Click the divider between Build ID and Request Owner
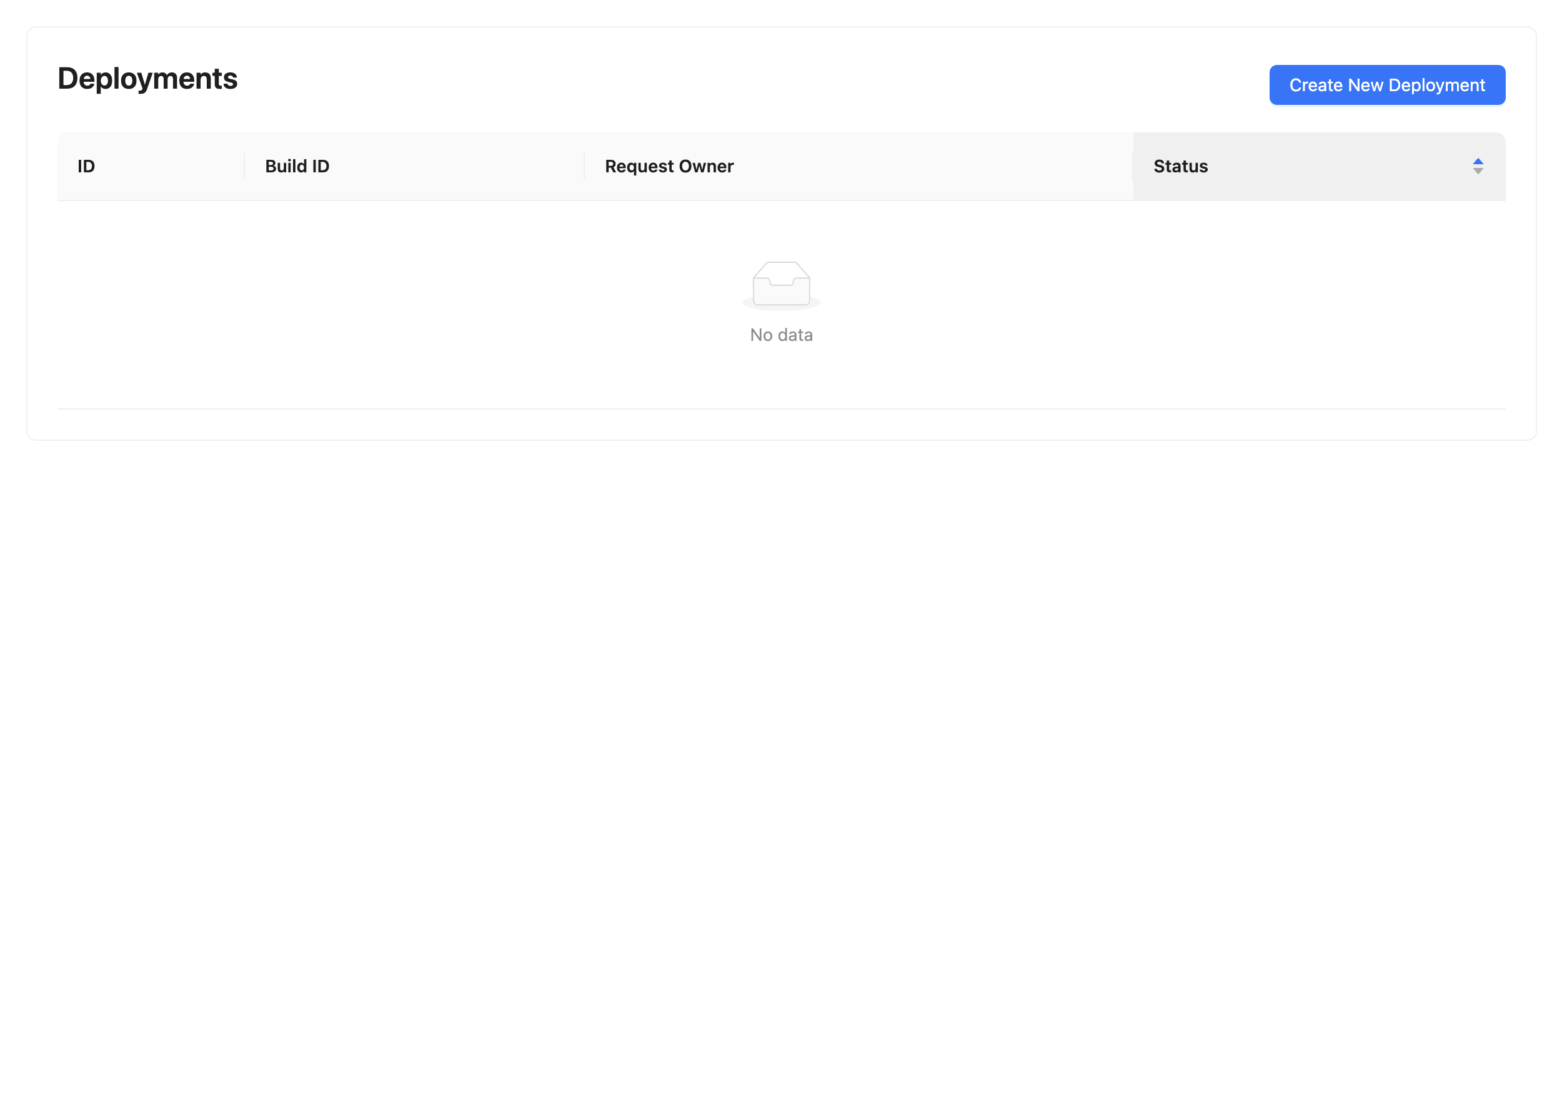 pyautogui.click(x=584, y=167)
